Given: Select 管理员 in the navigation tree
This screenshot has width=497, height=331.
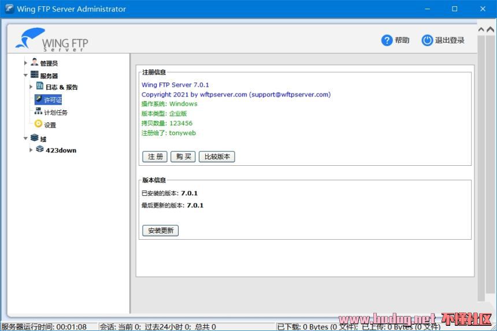Looking at the screenshot, I should click(x=49, y=64).
